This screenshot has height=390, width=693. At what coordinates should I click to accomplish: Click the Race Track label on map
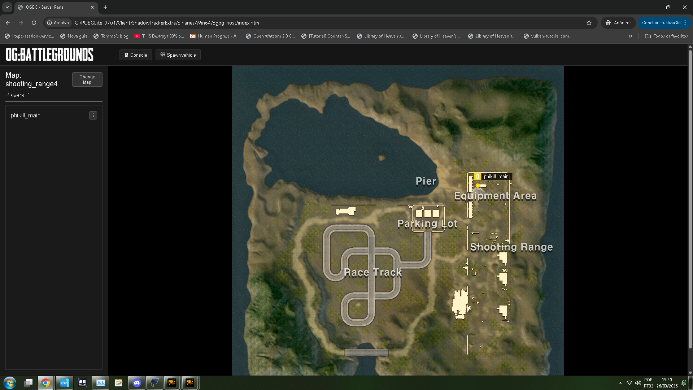click(373, 272)
